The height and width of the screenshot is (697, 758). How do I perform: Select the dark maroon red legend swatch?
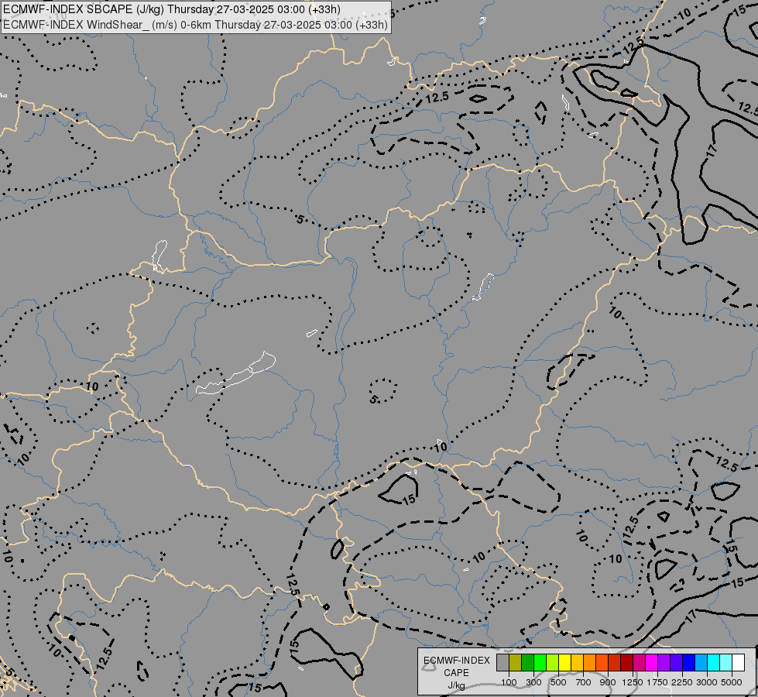click(x=626, y=663)
